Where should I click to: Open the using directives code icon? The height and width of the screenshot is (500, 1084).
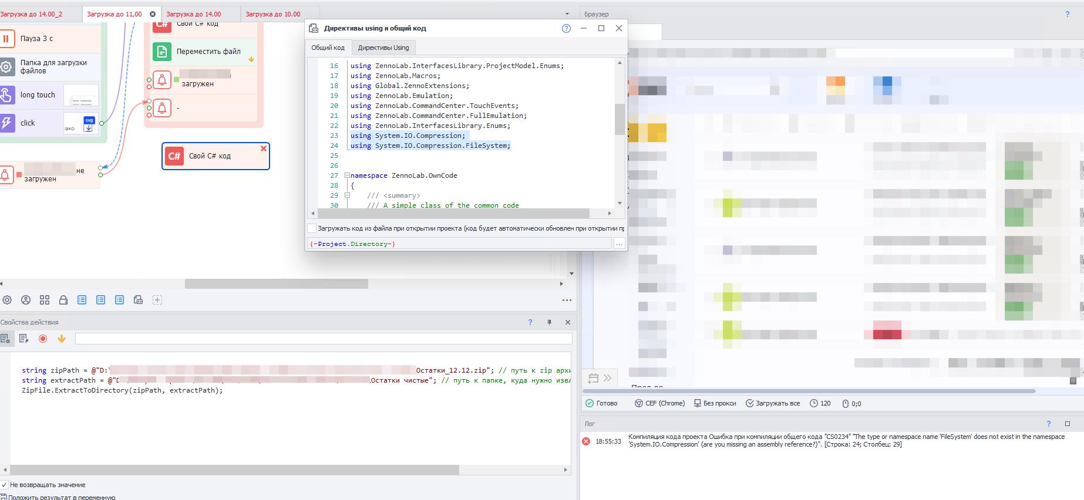point(139,300)
